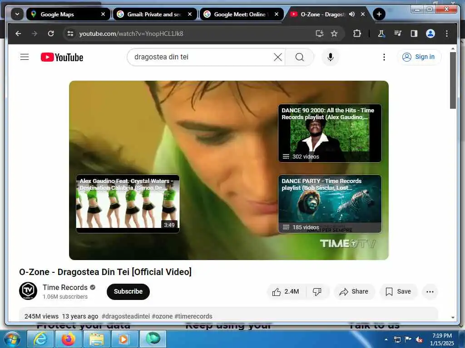
Task: Click the YouTube URL in address bar
Action: pos(131,34)
